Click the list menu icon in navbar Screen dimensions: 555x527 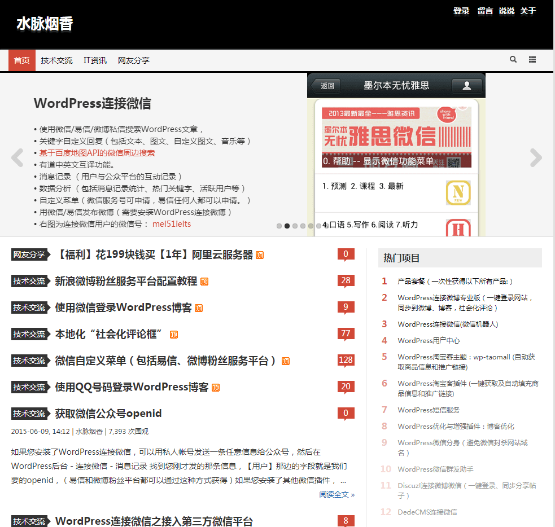[532, 60]
